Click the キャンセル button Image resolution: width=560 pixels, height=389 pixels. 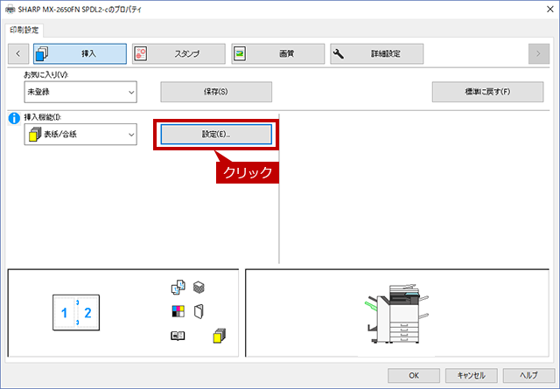click(471, 375)
